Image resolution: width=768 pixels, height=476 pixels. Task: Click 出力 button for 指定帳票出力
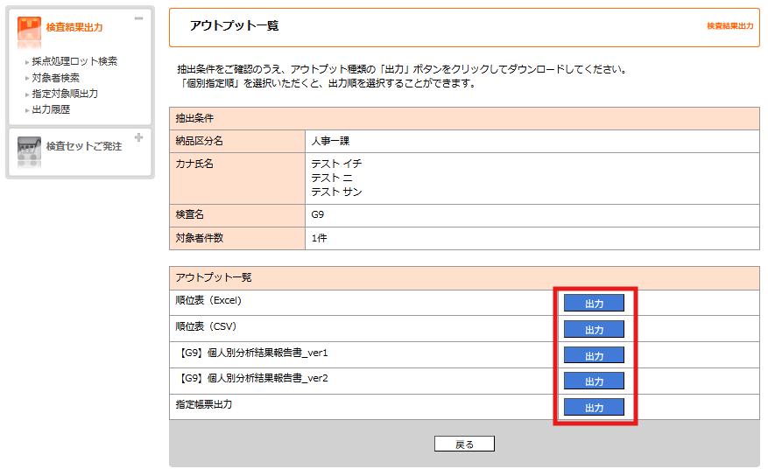click(594, 407)
